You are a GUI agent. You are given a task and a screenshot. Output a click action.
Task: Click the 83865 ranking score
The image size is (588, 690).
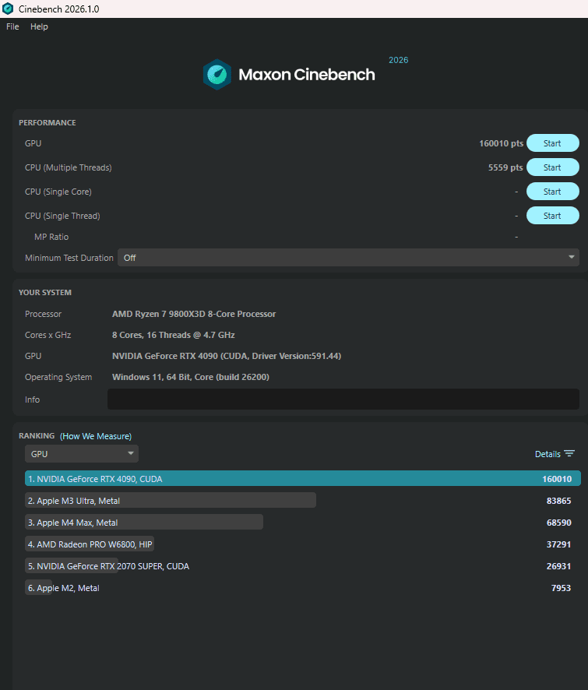coord(558,501)
